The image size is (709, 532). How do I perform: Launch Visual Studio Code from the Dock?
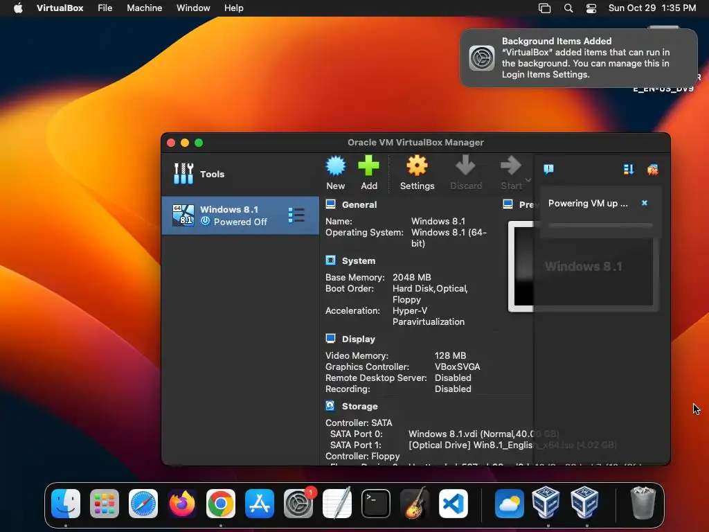click(454, 504)
